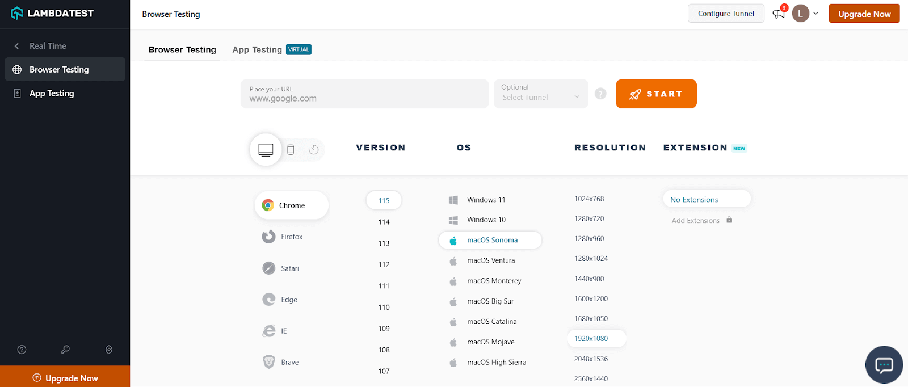Set resolution to 1024x768

[x=589, y=199]
